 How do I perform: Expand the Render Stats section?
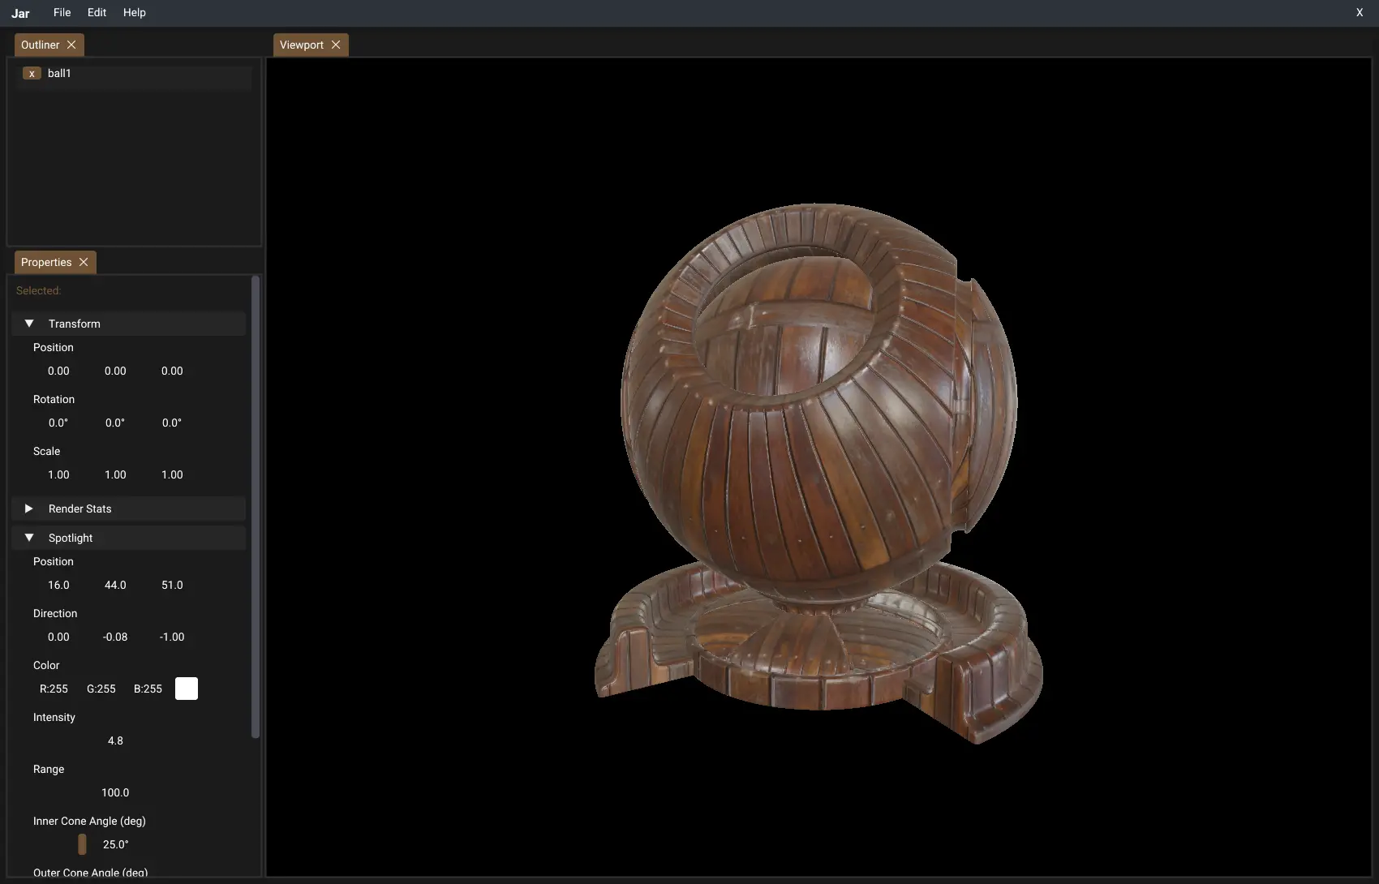click(29, 509)
